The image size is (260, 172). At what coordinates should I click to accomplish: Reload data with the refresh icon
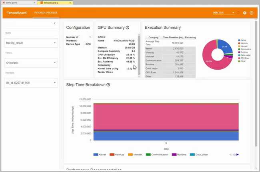click(x=238, y=13)
